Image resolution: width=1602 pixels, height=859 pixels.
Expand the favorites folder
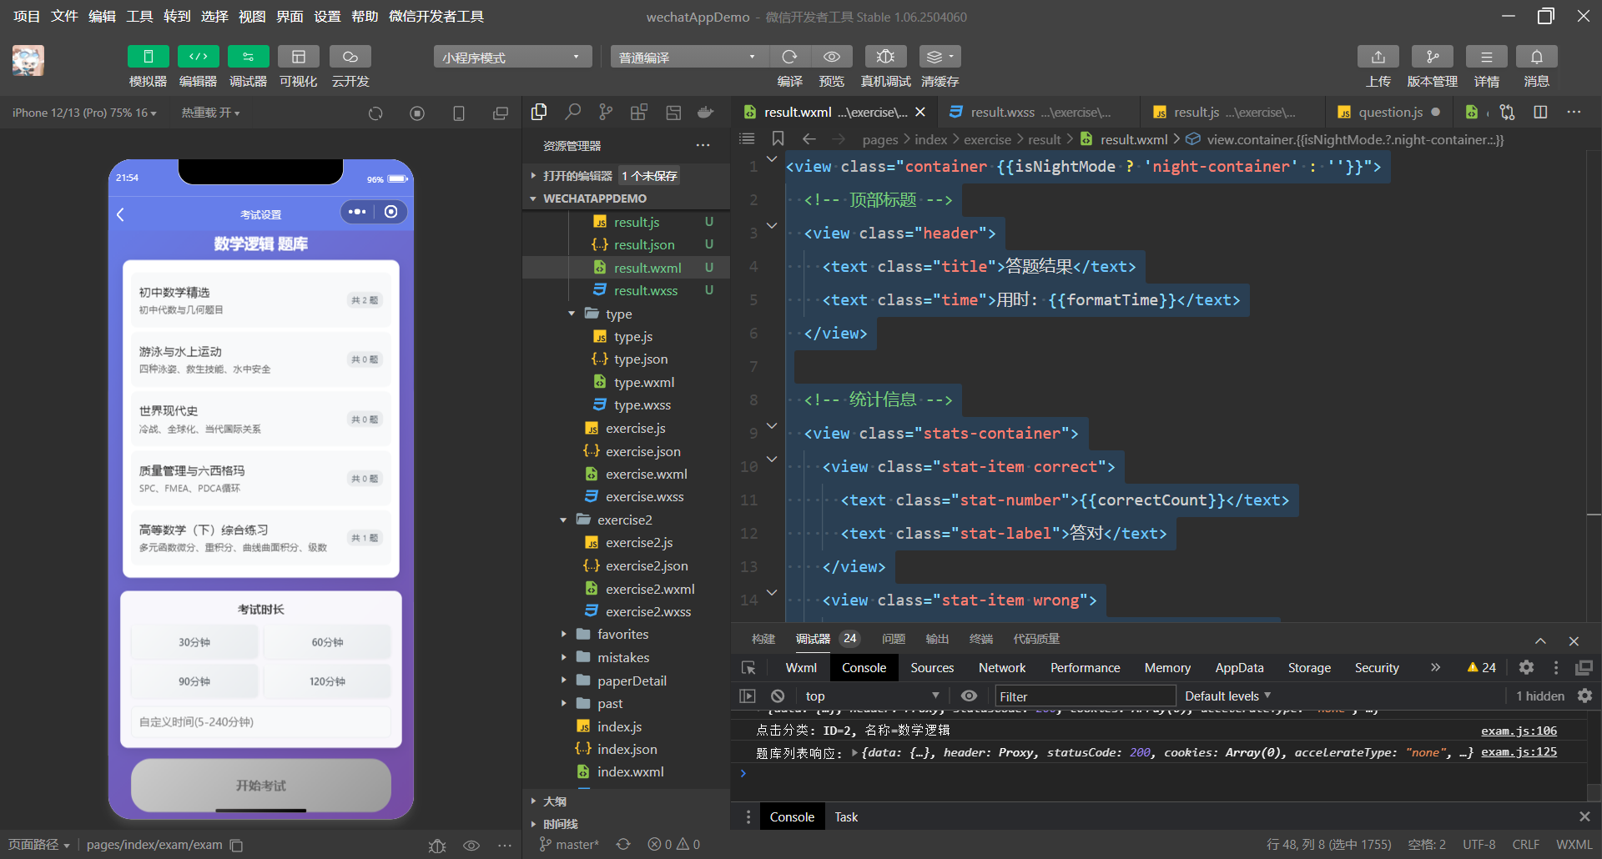click(x=563, y=634)
